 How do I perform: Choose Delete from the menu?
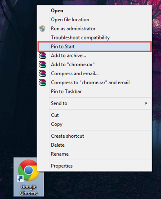coord(94,145)
